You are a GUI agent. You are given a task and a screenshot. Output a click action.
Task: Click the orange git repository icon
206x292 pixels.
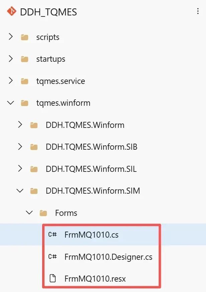click(11, 11)
